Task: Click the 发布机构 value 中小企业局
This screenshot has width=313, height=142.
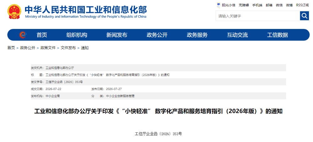Action: (x=53, y=96)
